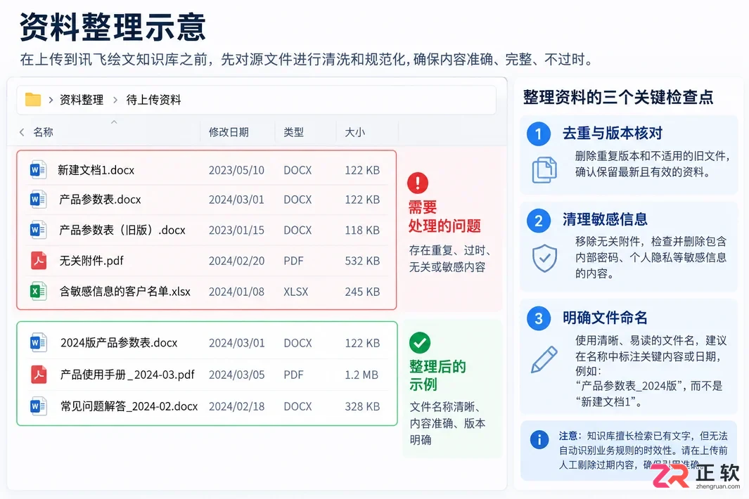Click duplicate documents icon under 去重与版本核对
Viewport: 749px width, 499px height.
544,169
